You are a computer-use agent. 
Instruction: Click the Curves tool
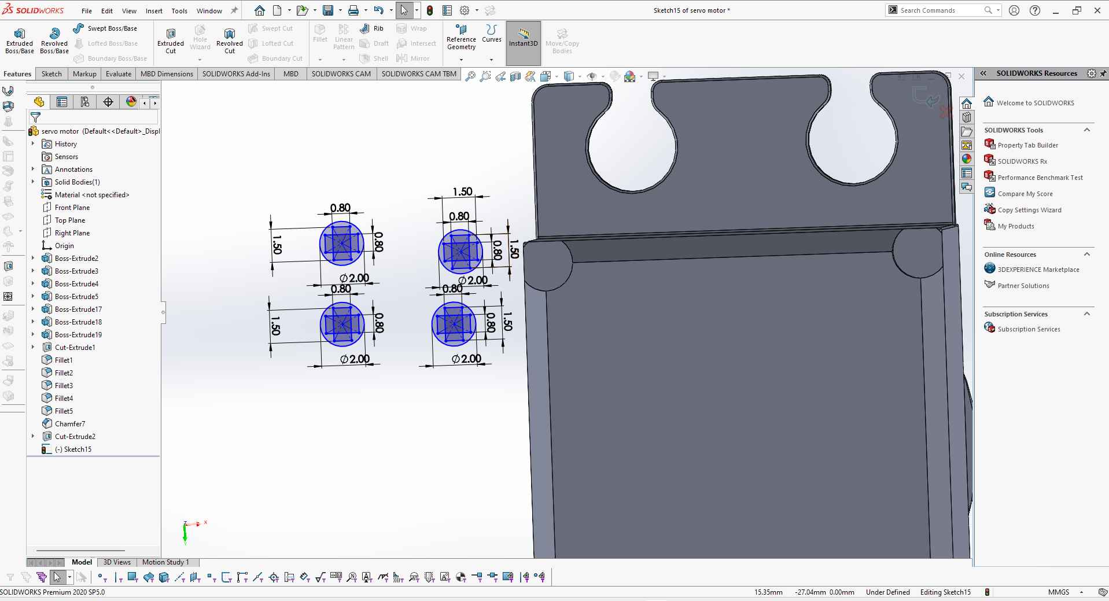coord(492,34)
